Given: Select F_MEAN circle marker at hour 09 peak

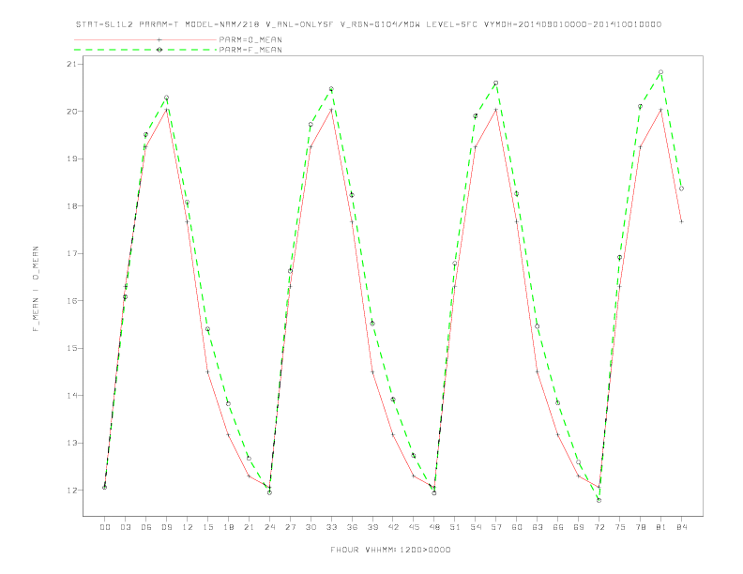Looking at the screenshot, I should tap(166, 98).
